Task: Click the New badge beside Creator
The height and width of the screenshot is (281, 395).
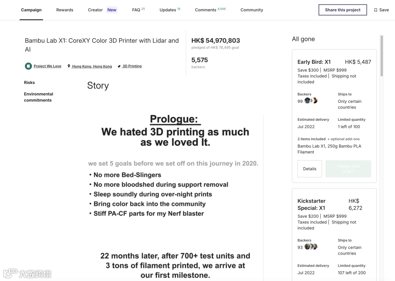Action: (x=112, y=10)
